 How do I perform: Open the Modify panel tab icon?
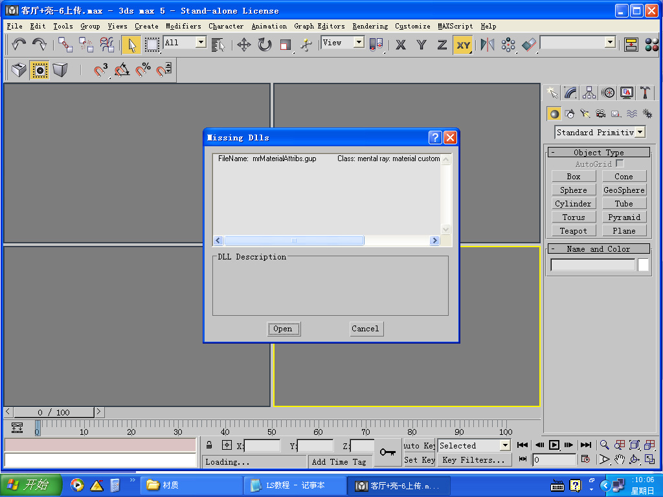[570, 93]
